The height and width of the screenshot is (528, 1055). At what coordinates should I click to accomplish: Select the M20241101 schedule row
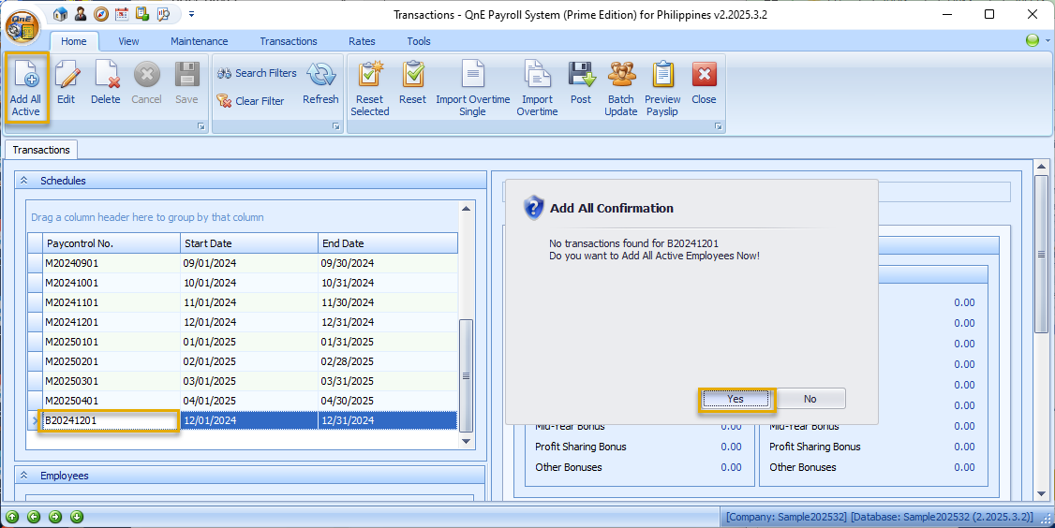coord(243,302)
